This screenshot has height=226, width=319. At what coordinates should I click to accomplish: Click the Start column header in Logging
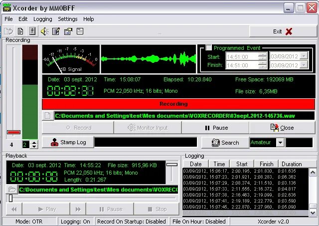[x=242, y=164]
